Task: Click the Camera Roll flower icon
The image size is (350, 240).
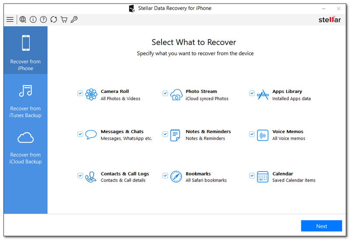Action: point(91,94)
